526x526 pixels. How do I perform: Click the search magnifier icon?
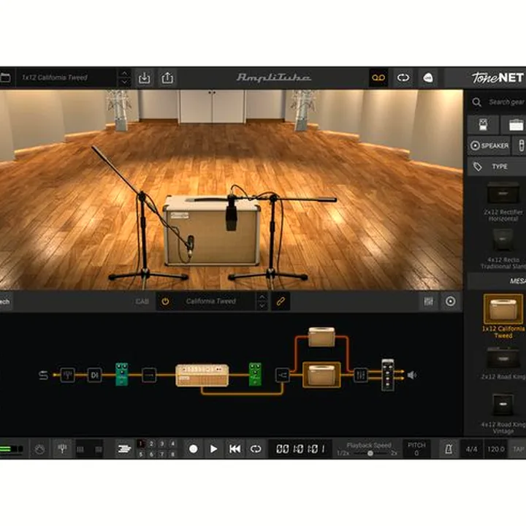[x=476, y=102]
